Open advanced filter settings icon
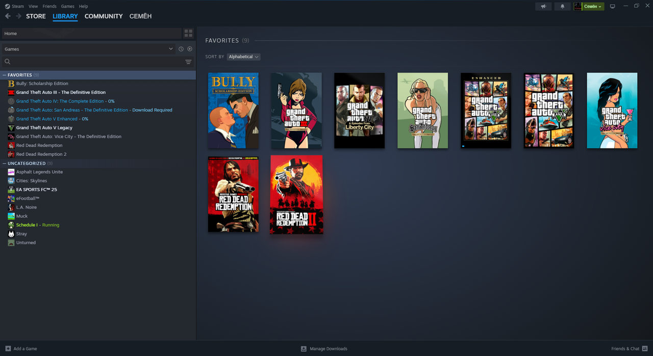The height and width of the screenshot is (356, 653). (x=188, y=62)
